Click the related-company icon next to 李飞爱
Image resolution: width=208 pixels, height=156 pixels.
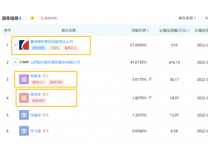coord(44,131)
